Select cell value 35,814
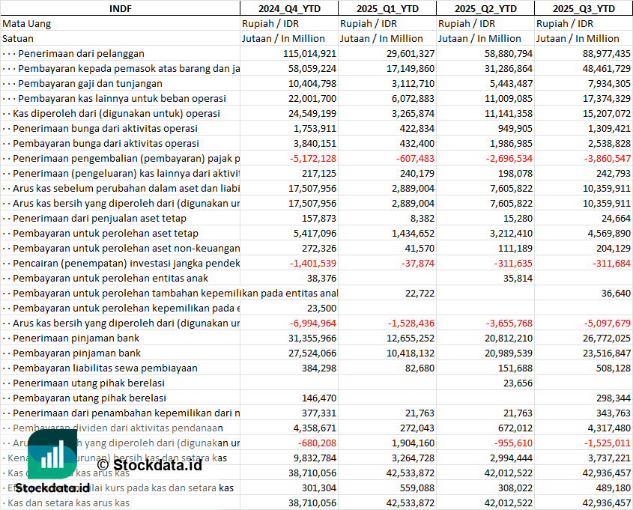The height and width of the screenshot is (510, 633). tap(518, 278)
